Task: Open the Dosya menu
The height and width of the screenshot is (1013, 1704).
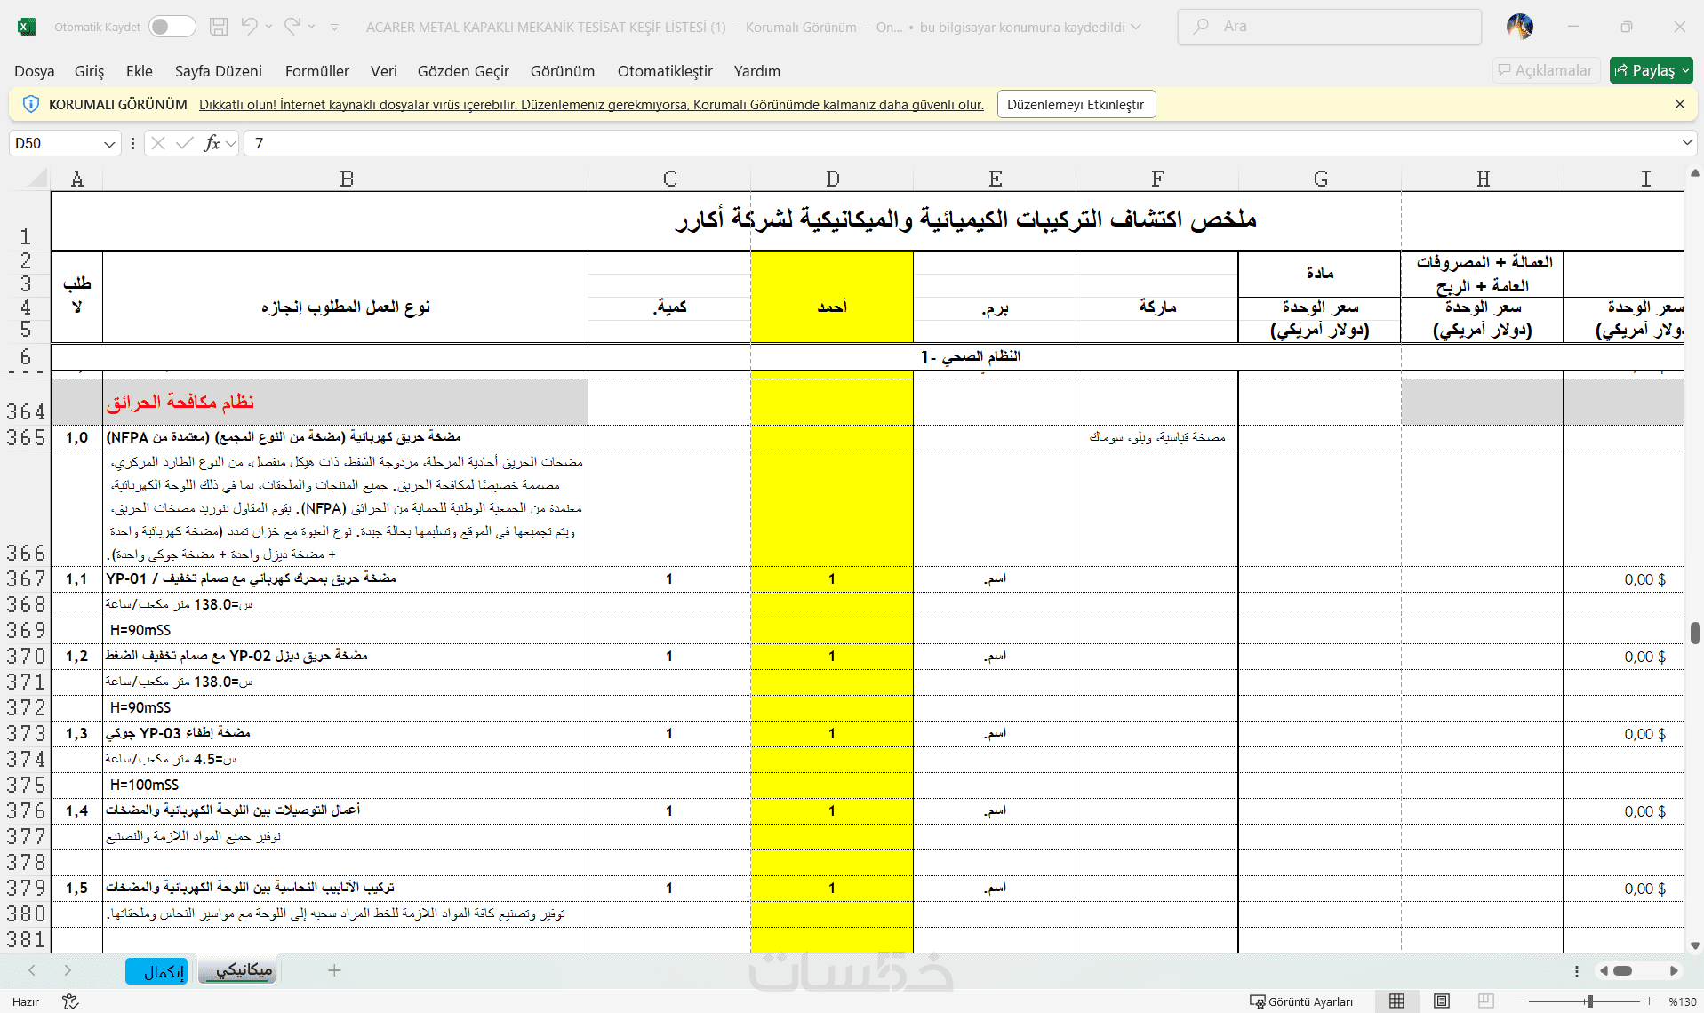Action: tap(35, 71)
